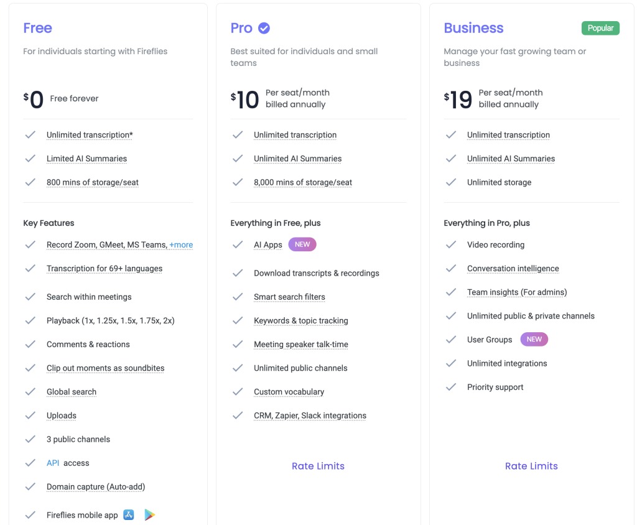Click the NEW badge next to AI Apps

(x=302, y=244)
